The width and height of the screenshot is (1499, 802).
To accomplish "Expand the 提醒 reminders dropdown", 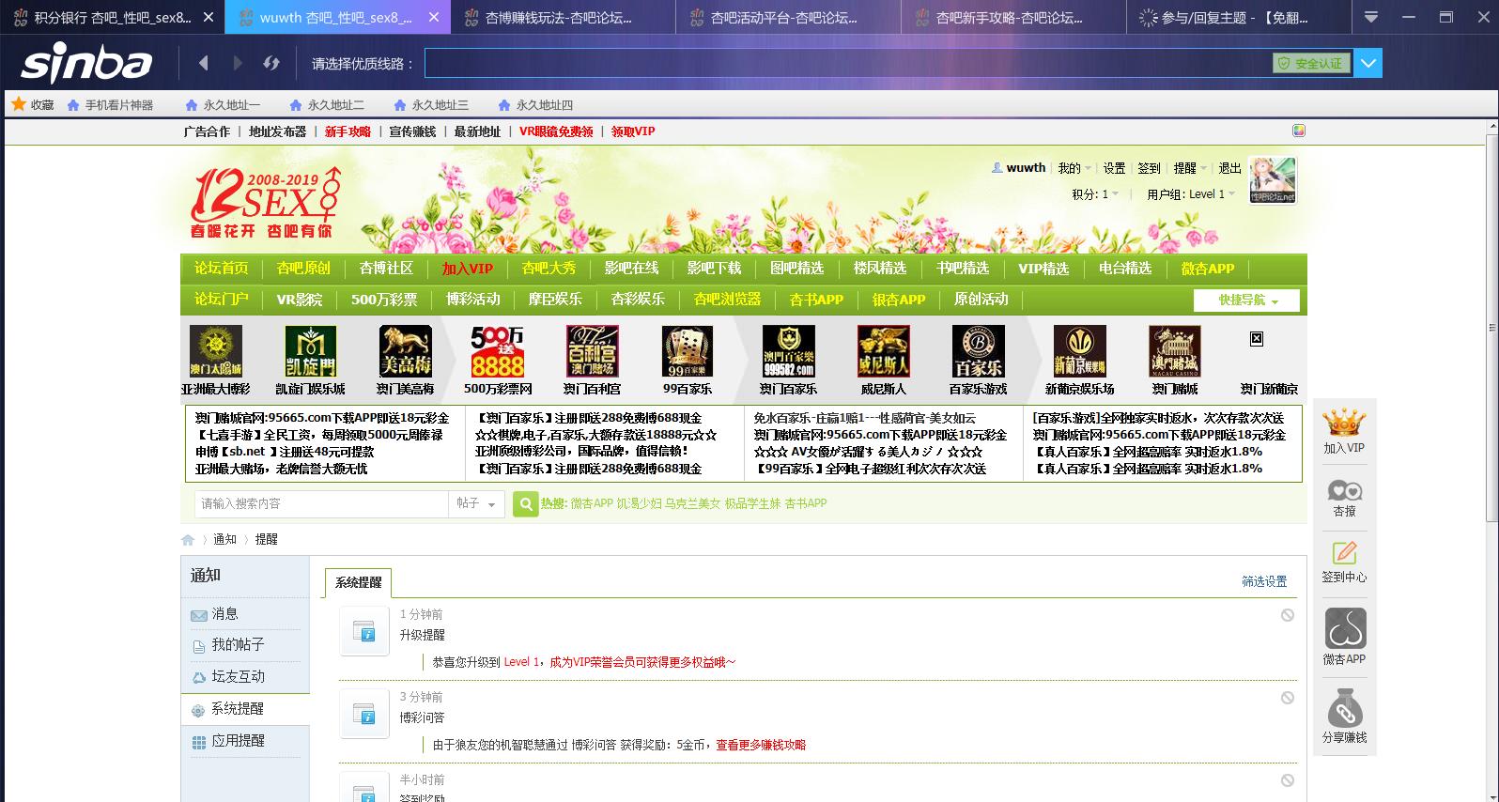I will pos(1190,168).
